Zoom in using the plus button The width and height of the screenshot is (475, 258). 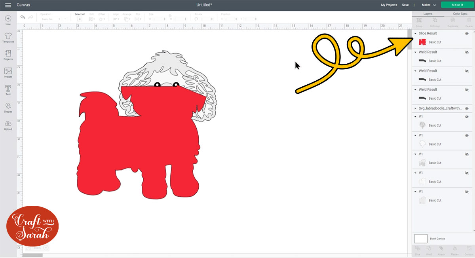[46, 248]
